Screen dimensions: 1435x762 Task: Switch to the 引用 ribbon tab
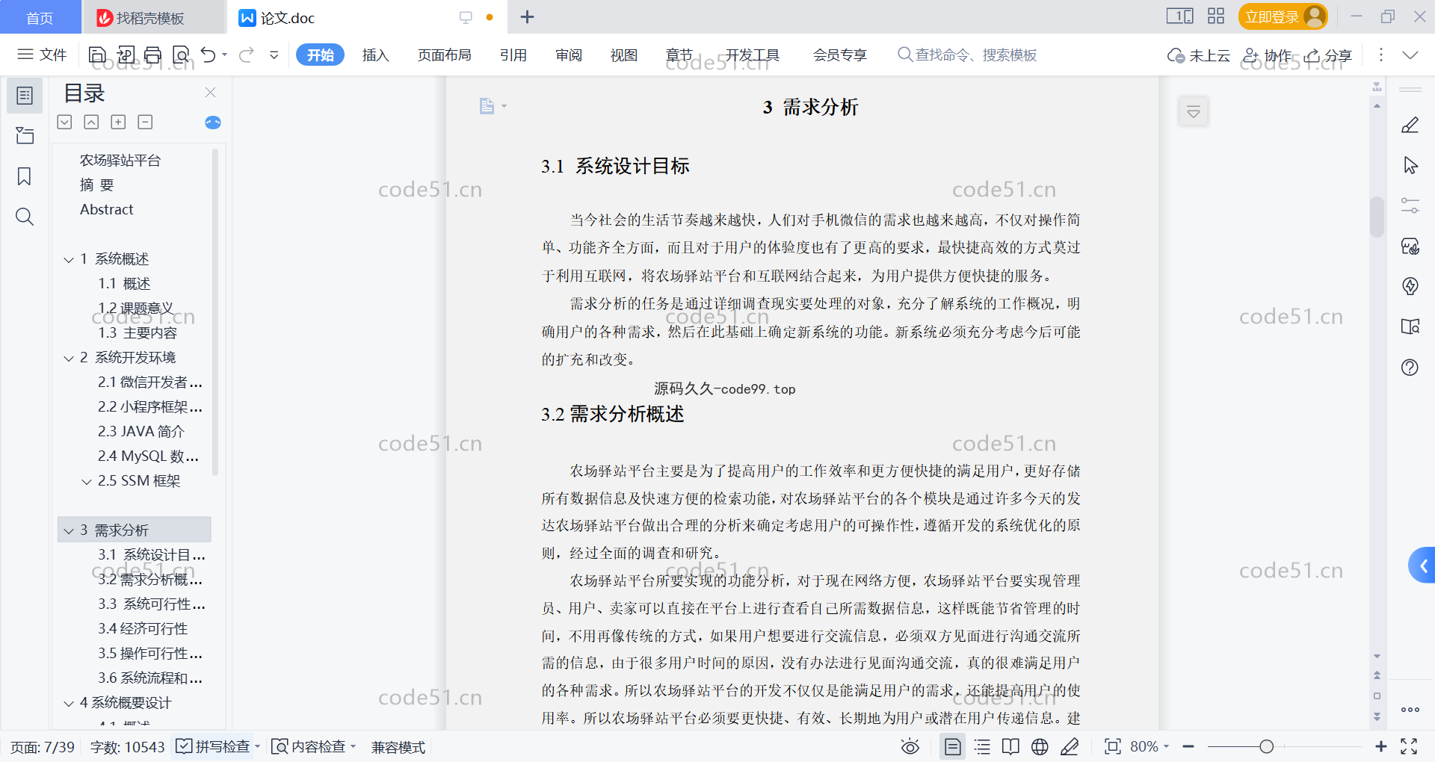513,55
